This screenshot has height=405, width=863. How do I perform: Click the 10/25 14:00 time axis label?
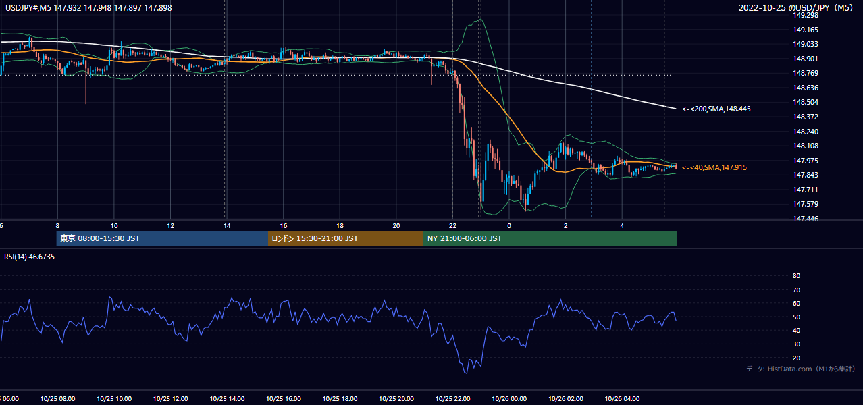[x=228, y=399]
